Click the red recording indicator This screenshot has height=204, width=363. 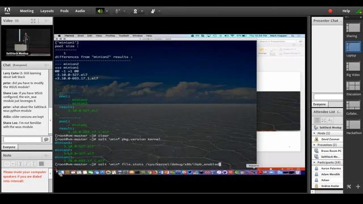pyautogui.click(x=330, y=11)
